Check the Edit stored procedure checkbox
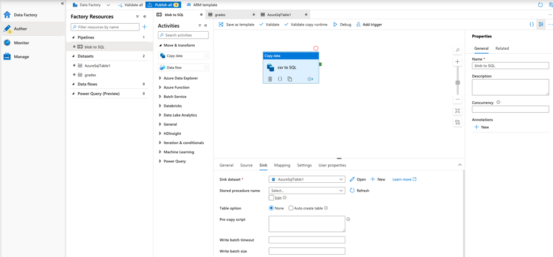 point(271,198)
